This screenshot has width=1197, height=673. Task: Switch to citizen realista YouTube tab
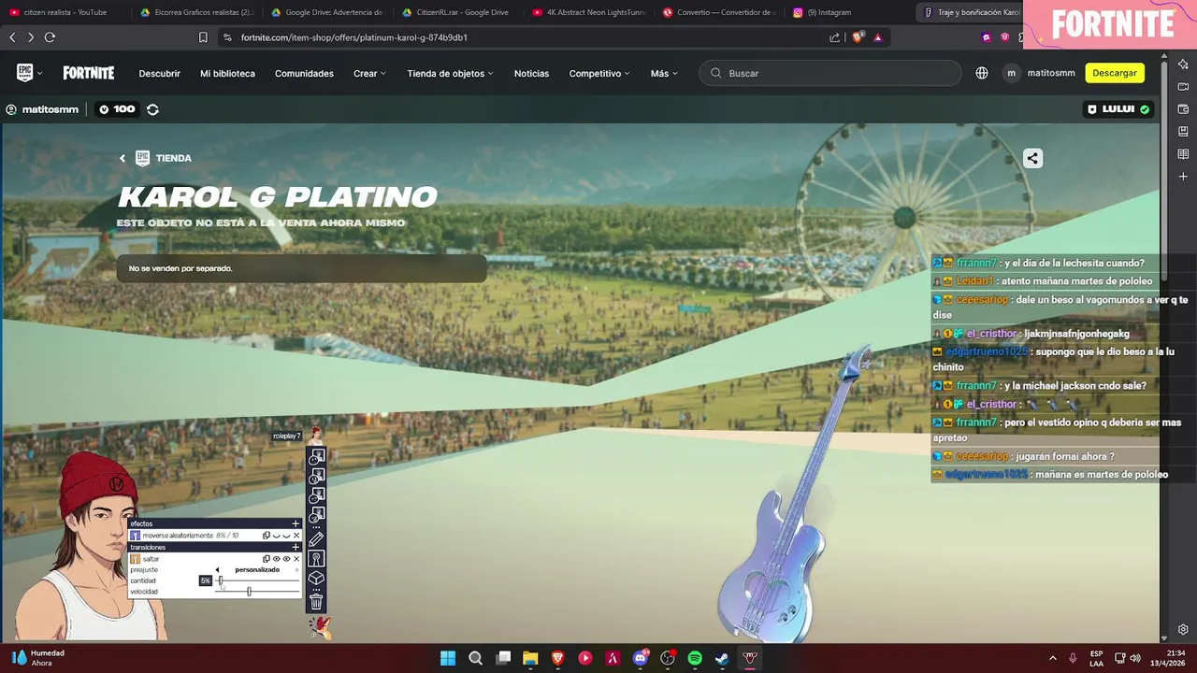[65, 12]
